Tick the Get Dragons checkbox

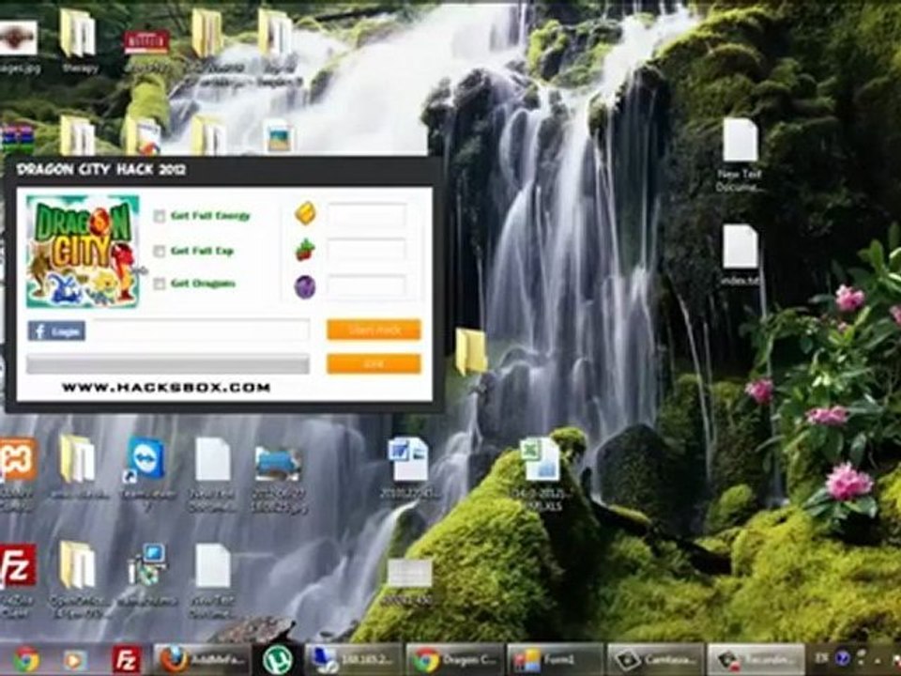pyautogui.click(x=160, y=284)
